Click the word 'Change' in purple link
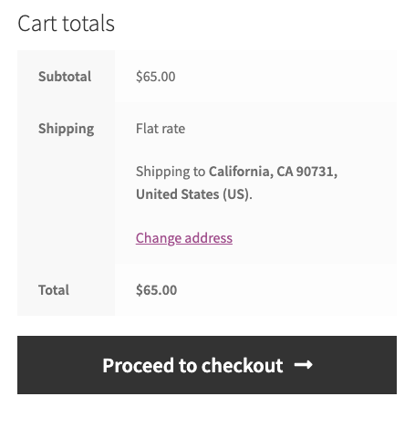The image size is (415, 428). [x=159, y=238]
